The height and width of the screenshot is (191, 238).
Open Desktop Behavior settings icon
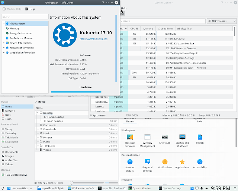coord(130,137)
